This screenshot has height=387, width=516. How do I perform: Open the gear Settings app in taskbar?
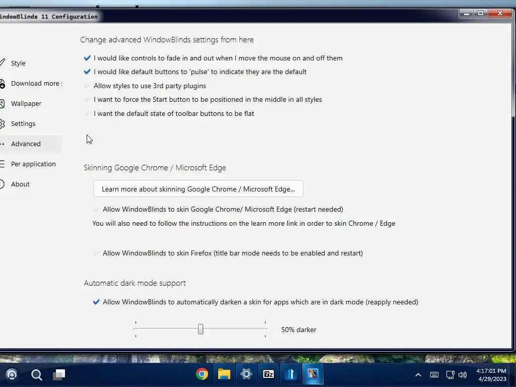pos(246,374)
